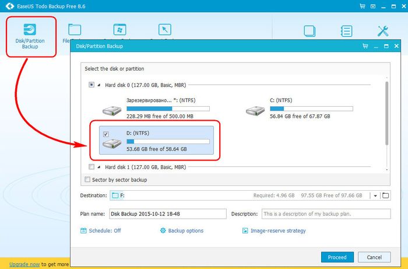
Task: Click the Plan name text field
Action: point(167,214)
